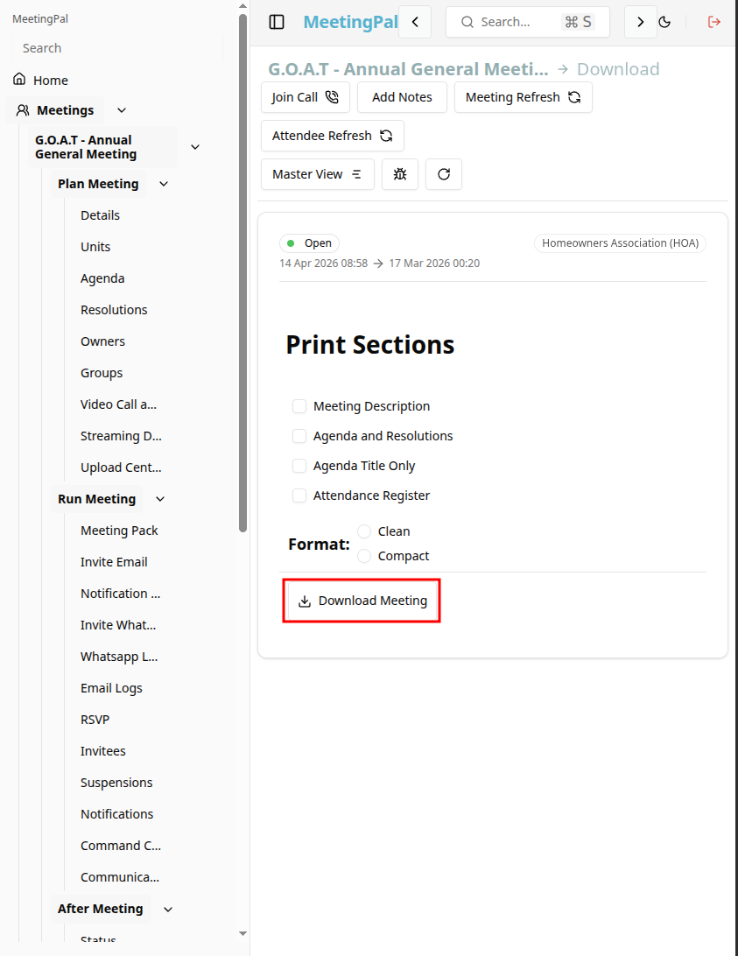Open the Groups menu item
Screen dimensions: 738x956
102,373
